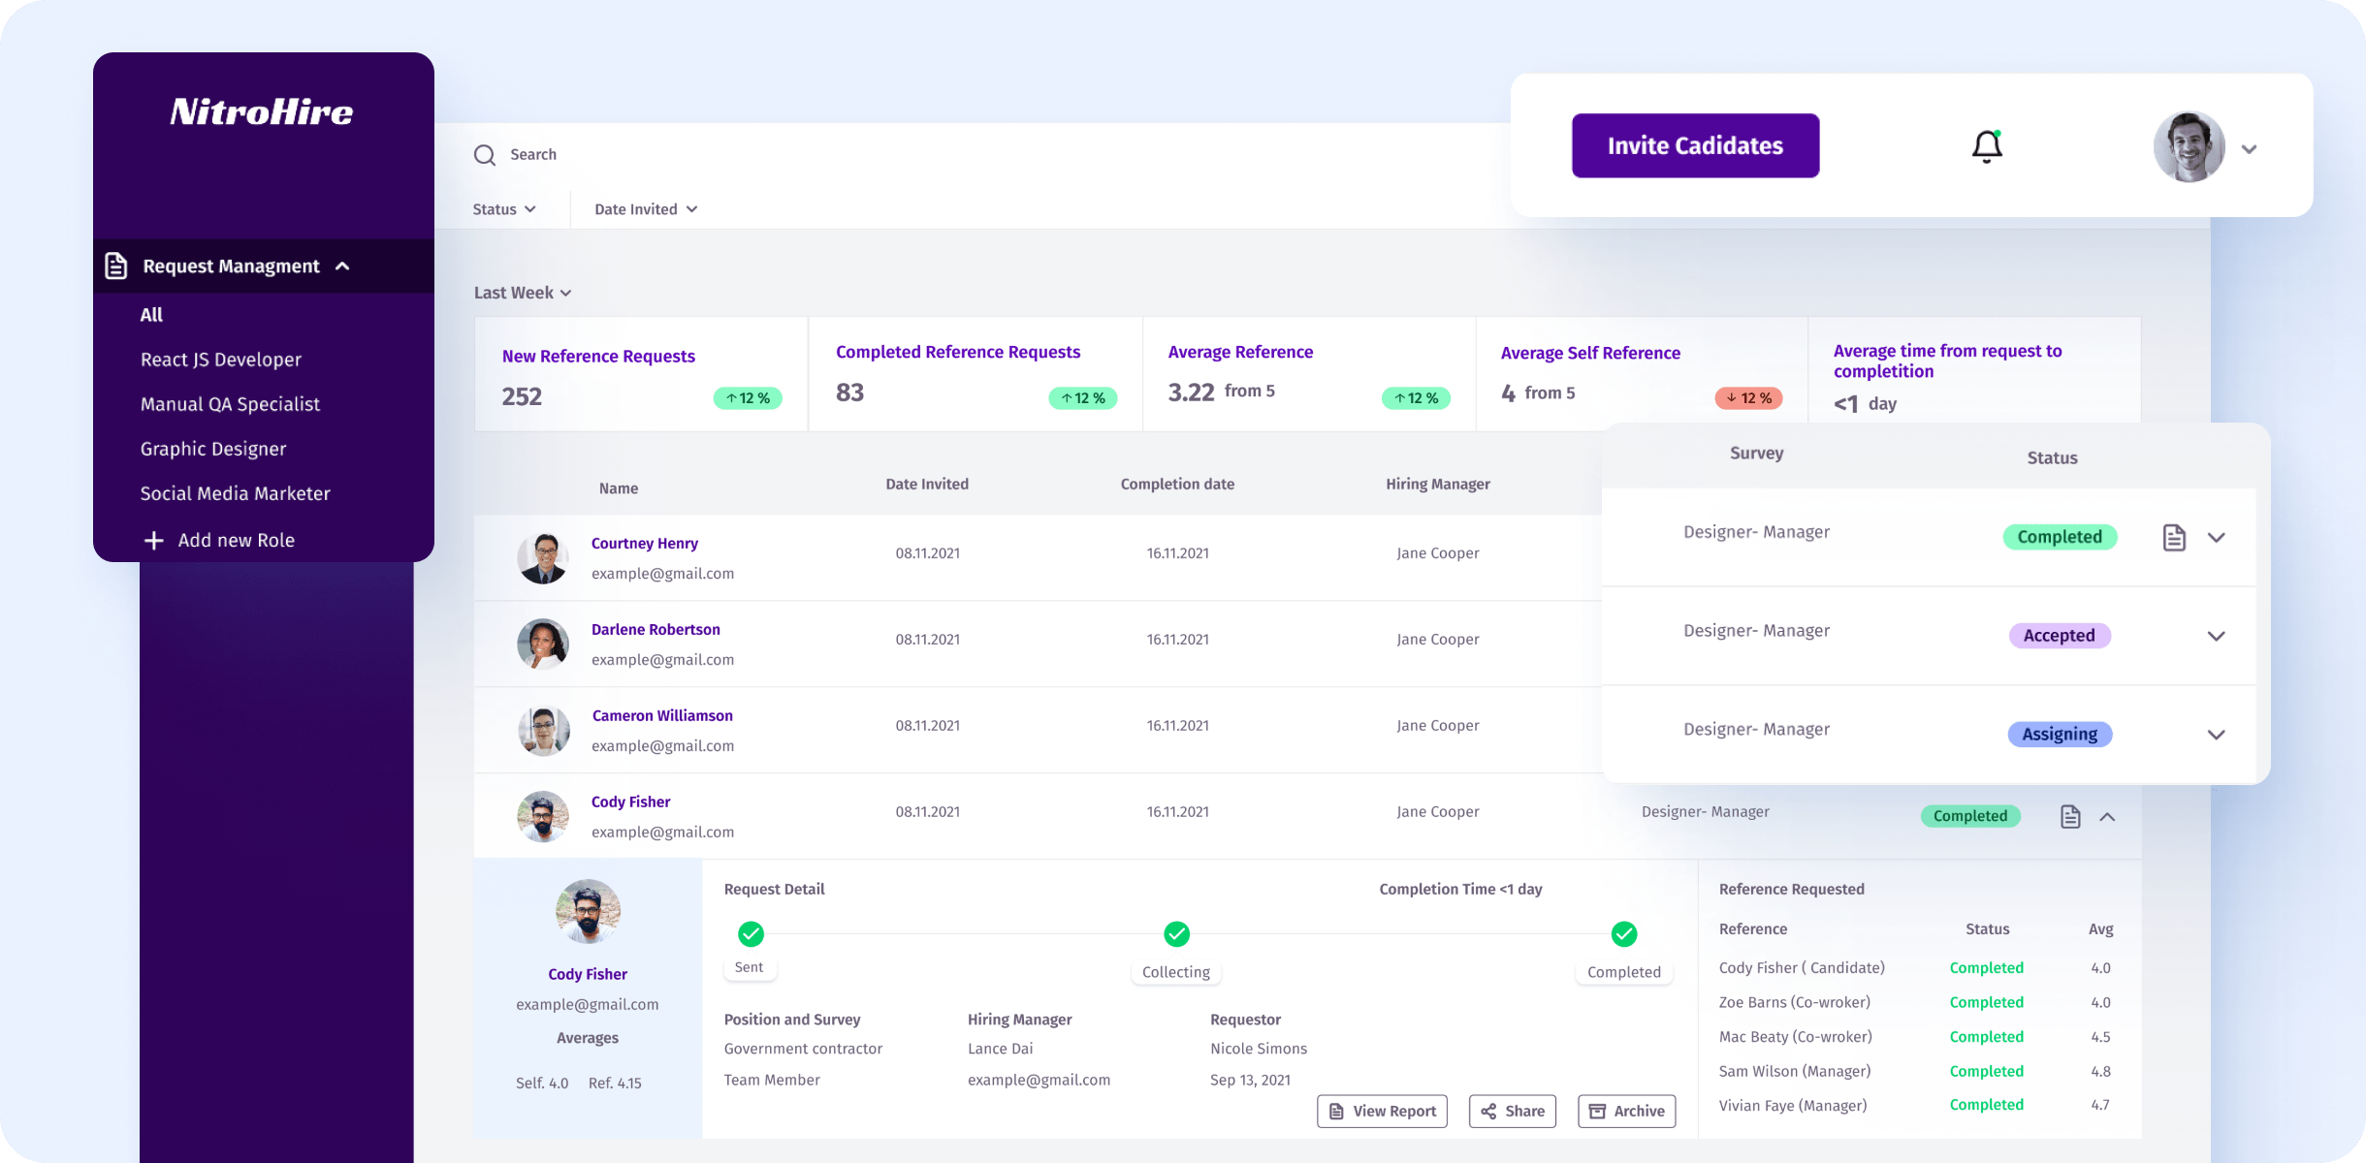Click the Sent step green checkmark
The height and width of the screenshot is (1163, 2366).
coord(751,934)
